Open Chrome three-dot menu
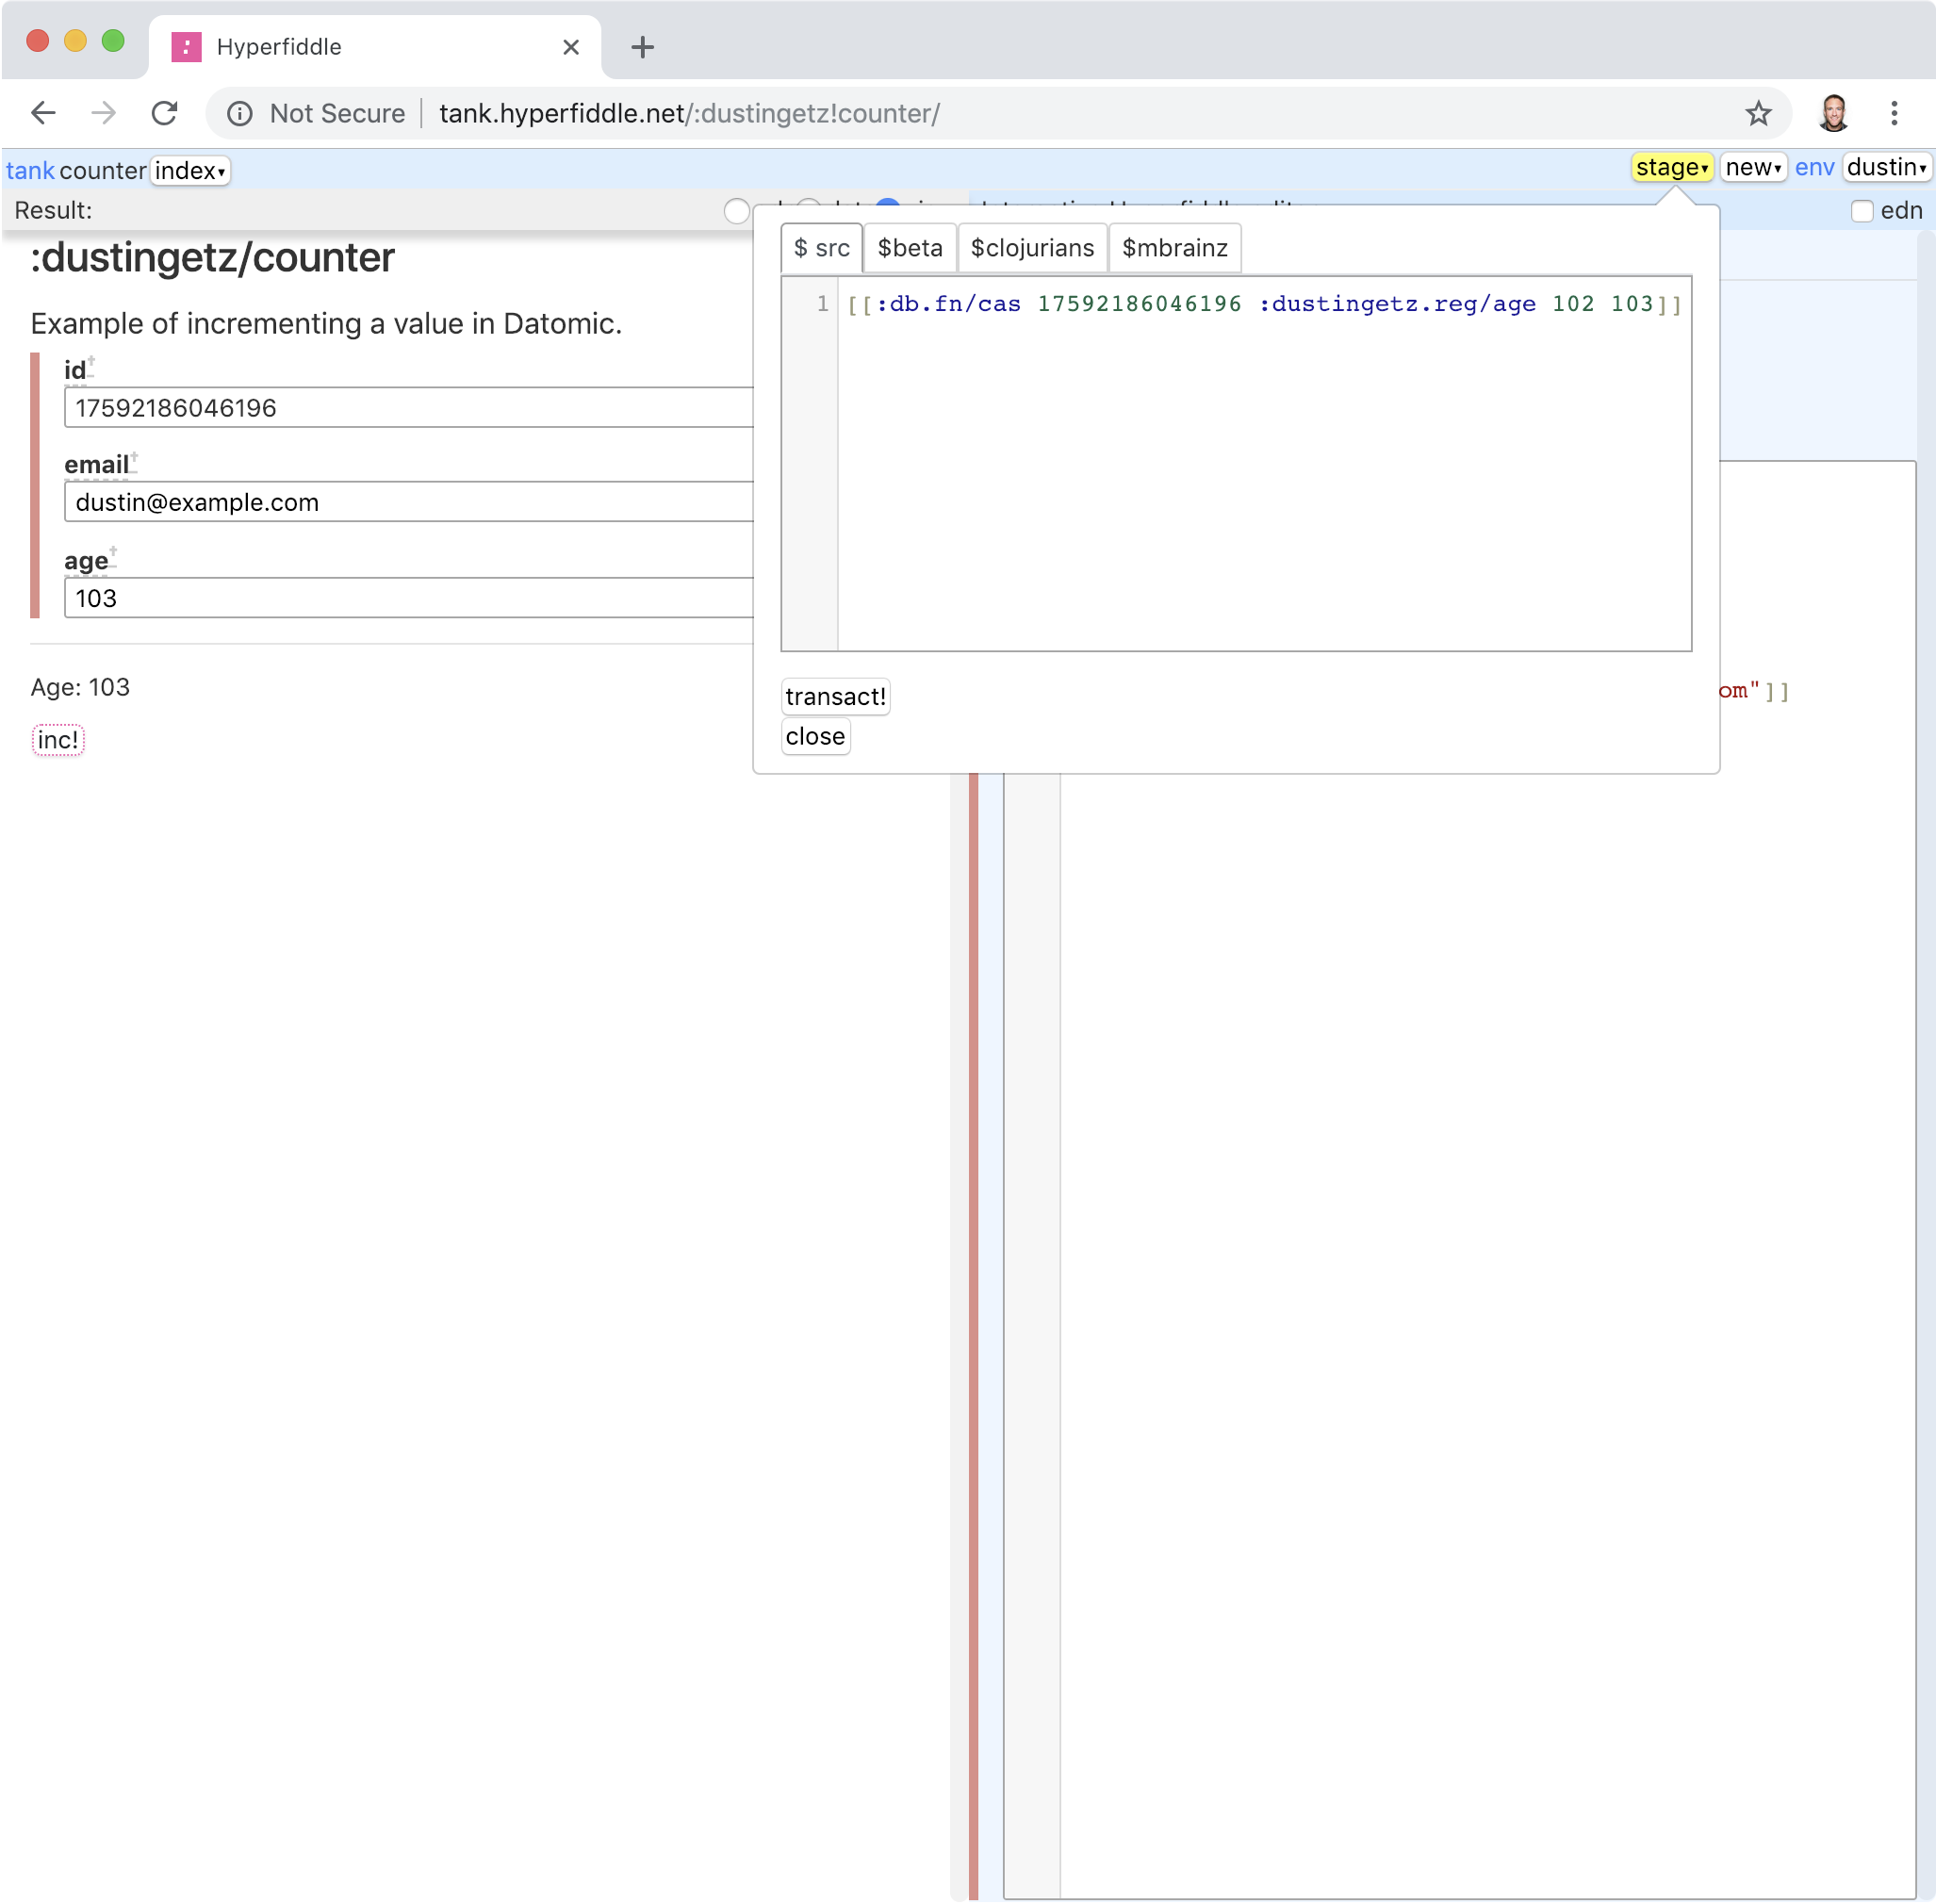 (1893, 113)
